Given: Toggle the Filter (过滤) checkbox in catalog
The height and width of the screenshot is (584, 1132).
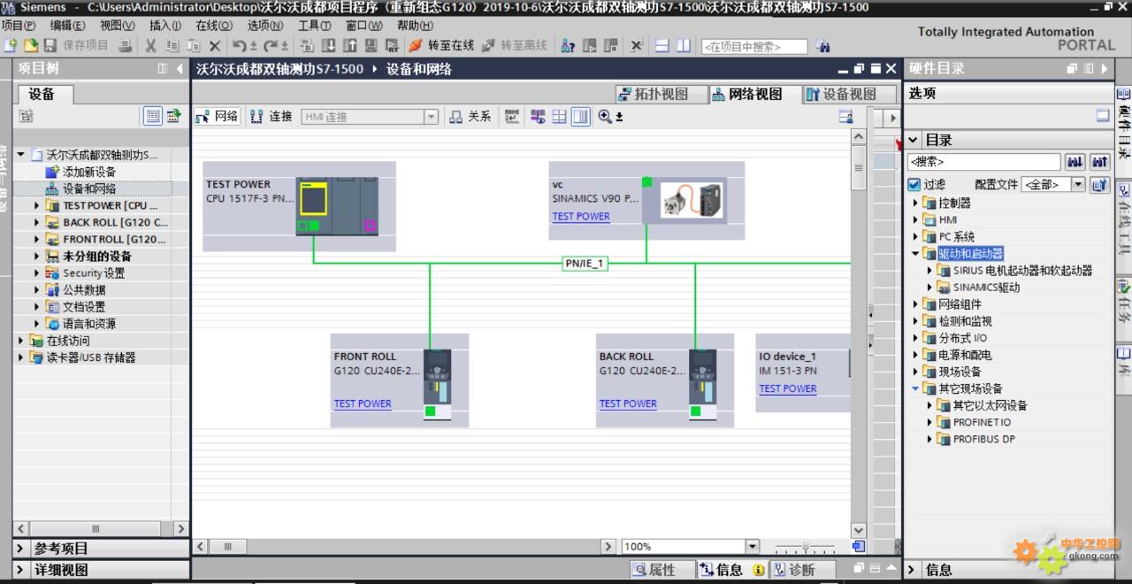Looking at the screenshot, I should pos(914,184).
